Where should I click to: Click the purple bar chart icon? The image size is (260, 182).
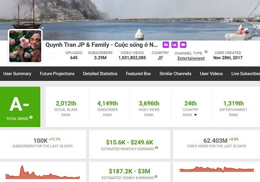174,45
